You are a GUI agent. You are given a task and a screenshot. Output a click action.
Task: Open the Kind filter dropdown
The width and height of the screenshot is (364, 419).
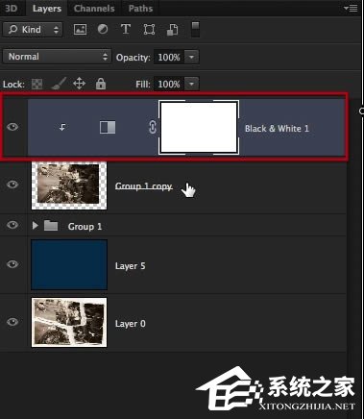33,30
